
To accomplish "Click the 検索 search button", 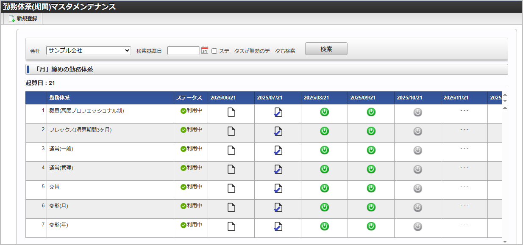I will point(326,48).
